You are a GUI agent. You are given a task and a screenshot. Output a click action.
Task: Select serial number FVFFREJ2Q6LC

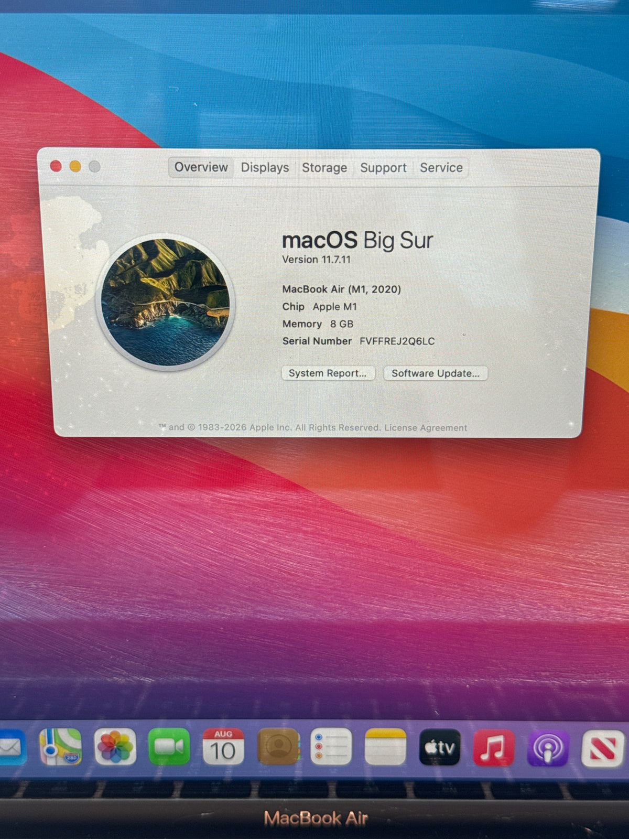(397, 341)
